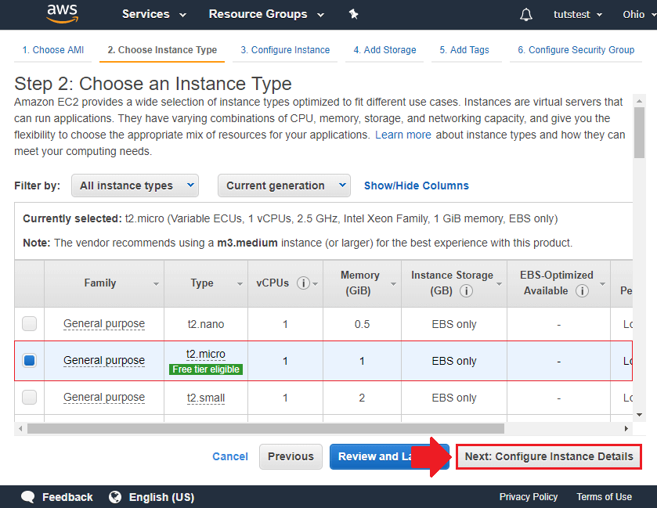Click the AWS logo home icon
The height and width of the screenshot is (508, 657).
pyautogui.click(x=63, y=13)
